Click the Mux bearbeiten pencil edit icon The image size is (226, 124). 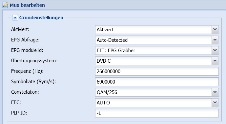(x=5, y=5)
